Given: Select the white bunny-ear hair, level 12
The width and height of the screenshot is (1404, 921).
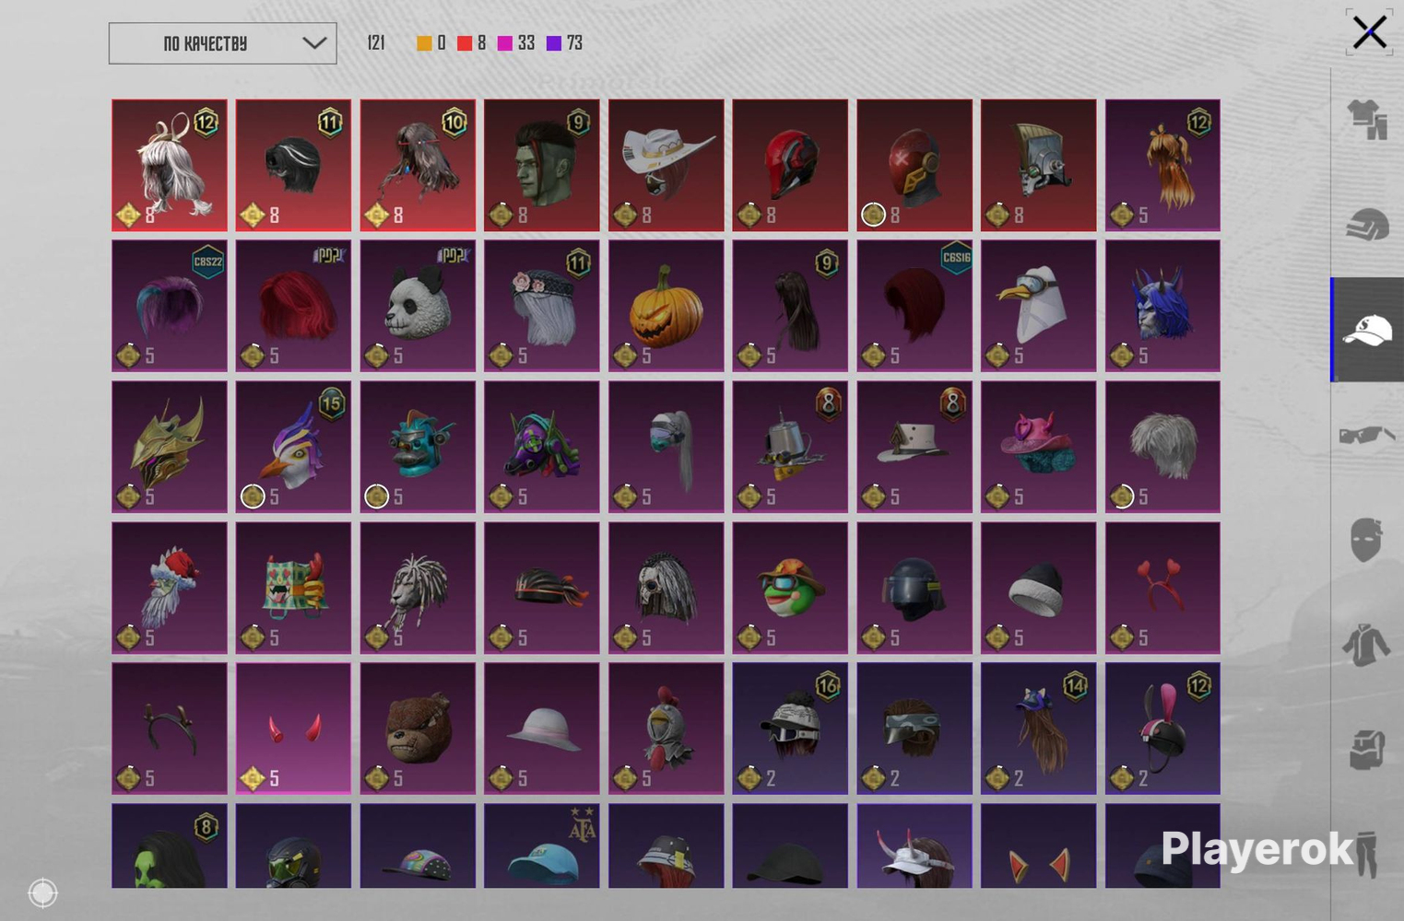Looking at the screenshot, I should 170,165.
